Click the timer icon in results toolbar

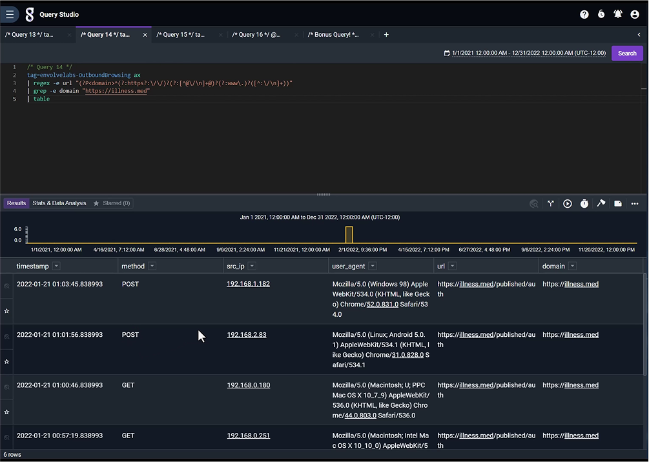click(x=584, y=203)
